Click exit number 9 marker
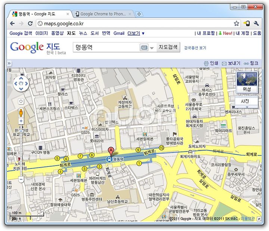 (x=138, y=150)
